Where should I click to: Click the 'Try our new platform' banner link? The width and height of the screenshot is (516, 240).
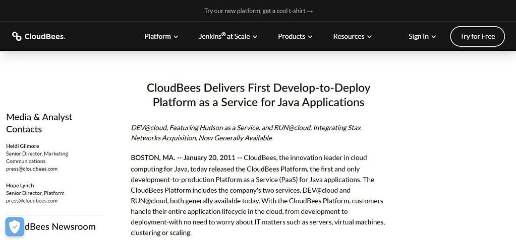click(258, 11)
